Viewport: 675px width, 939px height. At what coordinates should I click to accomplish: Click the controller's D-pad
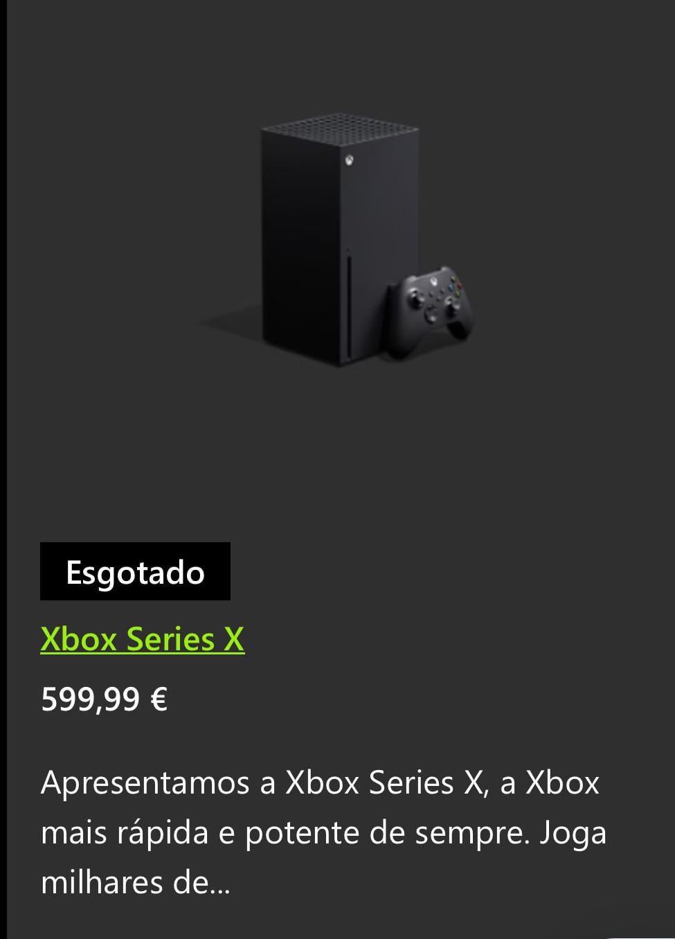coord(431,316)
